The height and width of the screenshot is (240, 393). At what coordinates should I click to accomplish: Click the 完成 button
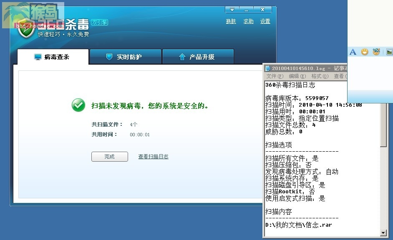click(110, 157)
